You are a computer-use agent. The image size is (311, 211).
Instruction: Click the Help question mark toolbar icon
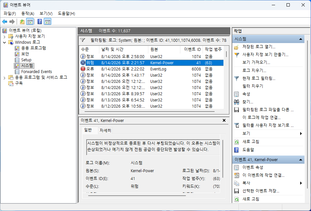pyautogui.click(x=40, y=22)
